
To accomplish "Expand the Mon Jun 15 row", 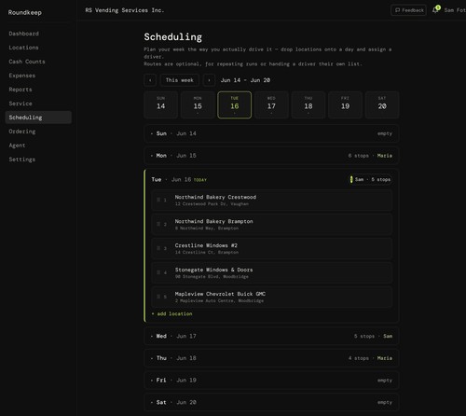I will click(x=271, y=156).
